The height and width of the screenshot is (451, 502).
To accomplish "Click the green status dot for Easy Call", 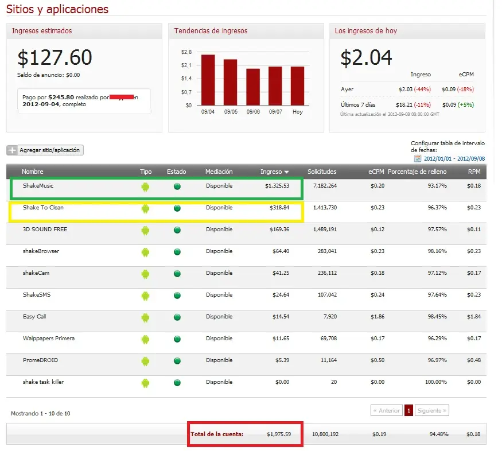I will coord(177,317).
